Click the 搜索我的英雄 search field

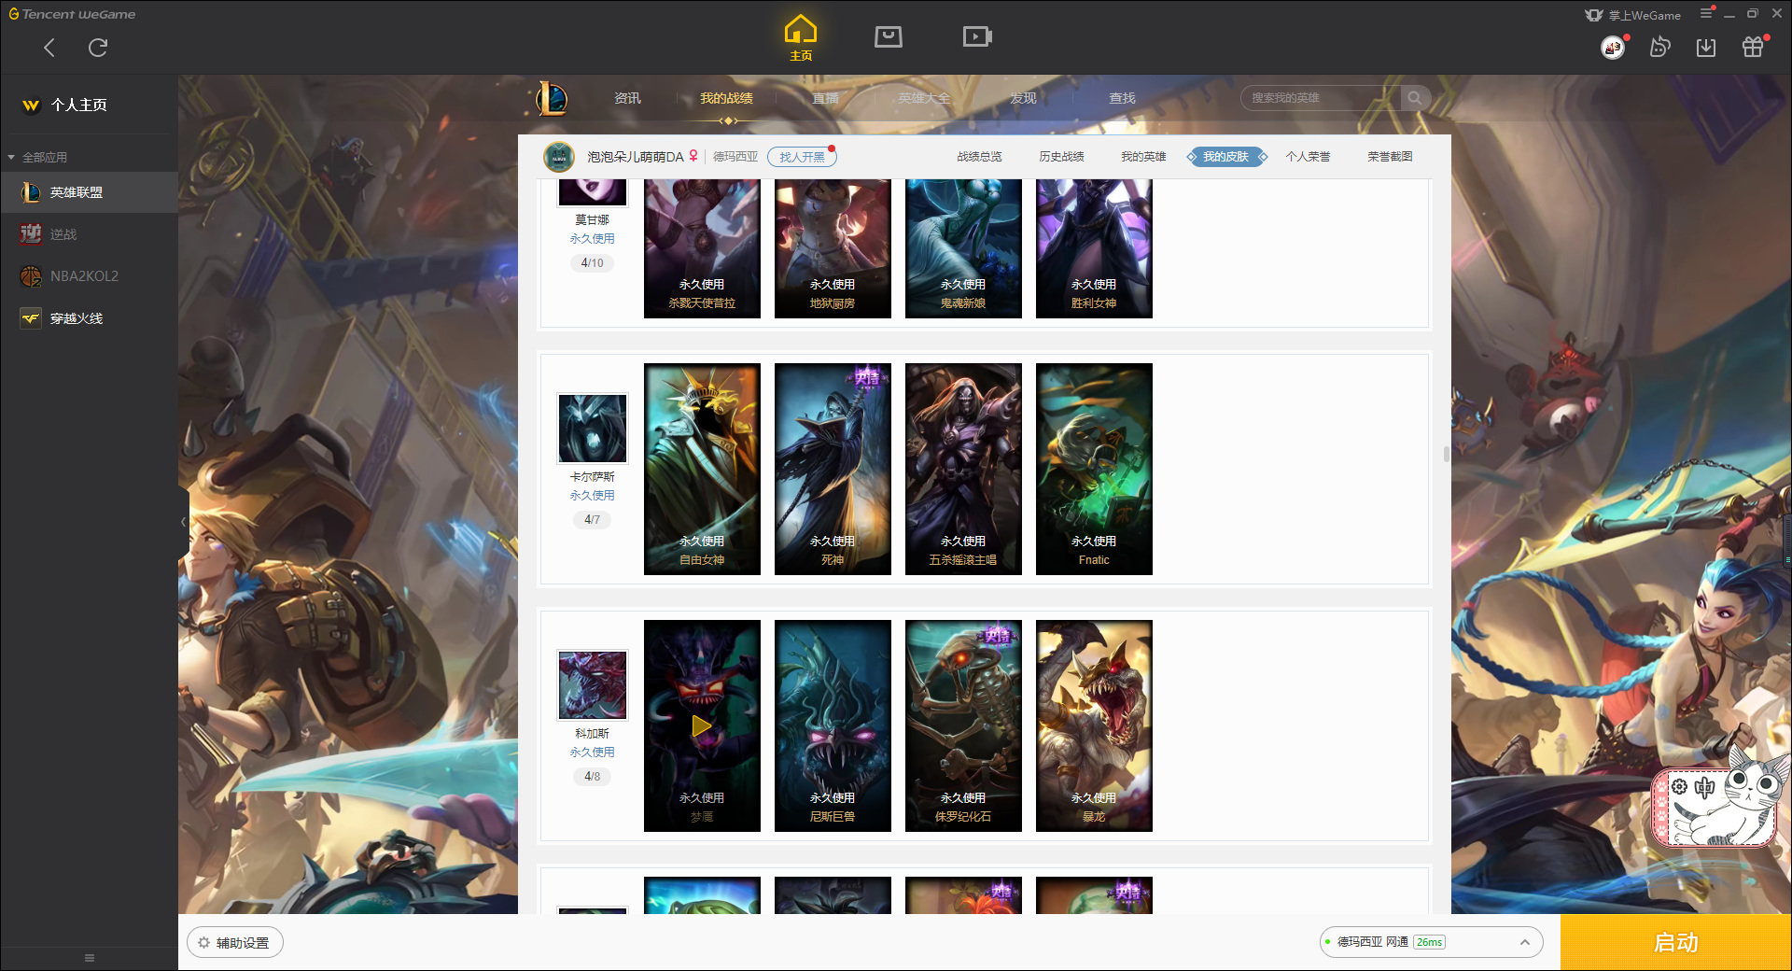pos(1321,98)
